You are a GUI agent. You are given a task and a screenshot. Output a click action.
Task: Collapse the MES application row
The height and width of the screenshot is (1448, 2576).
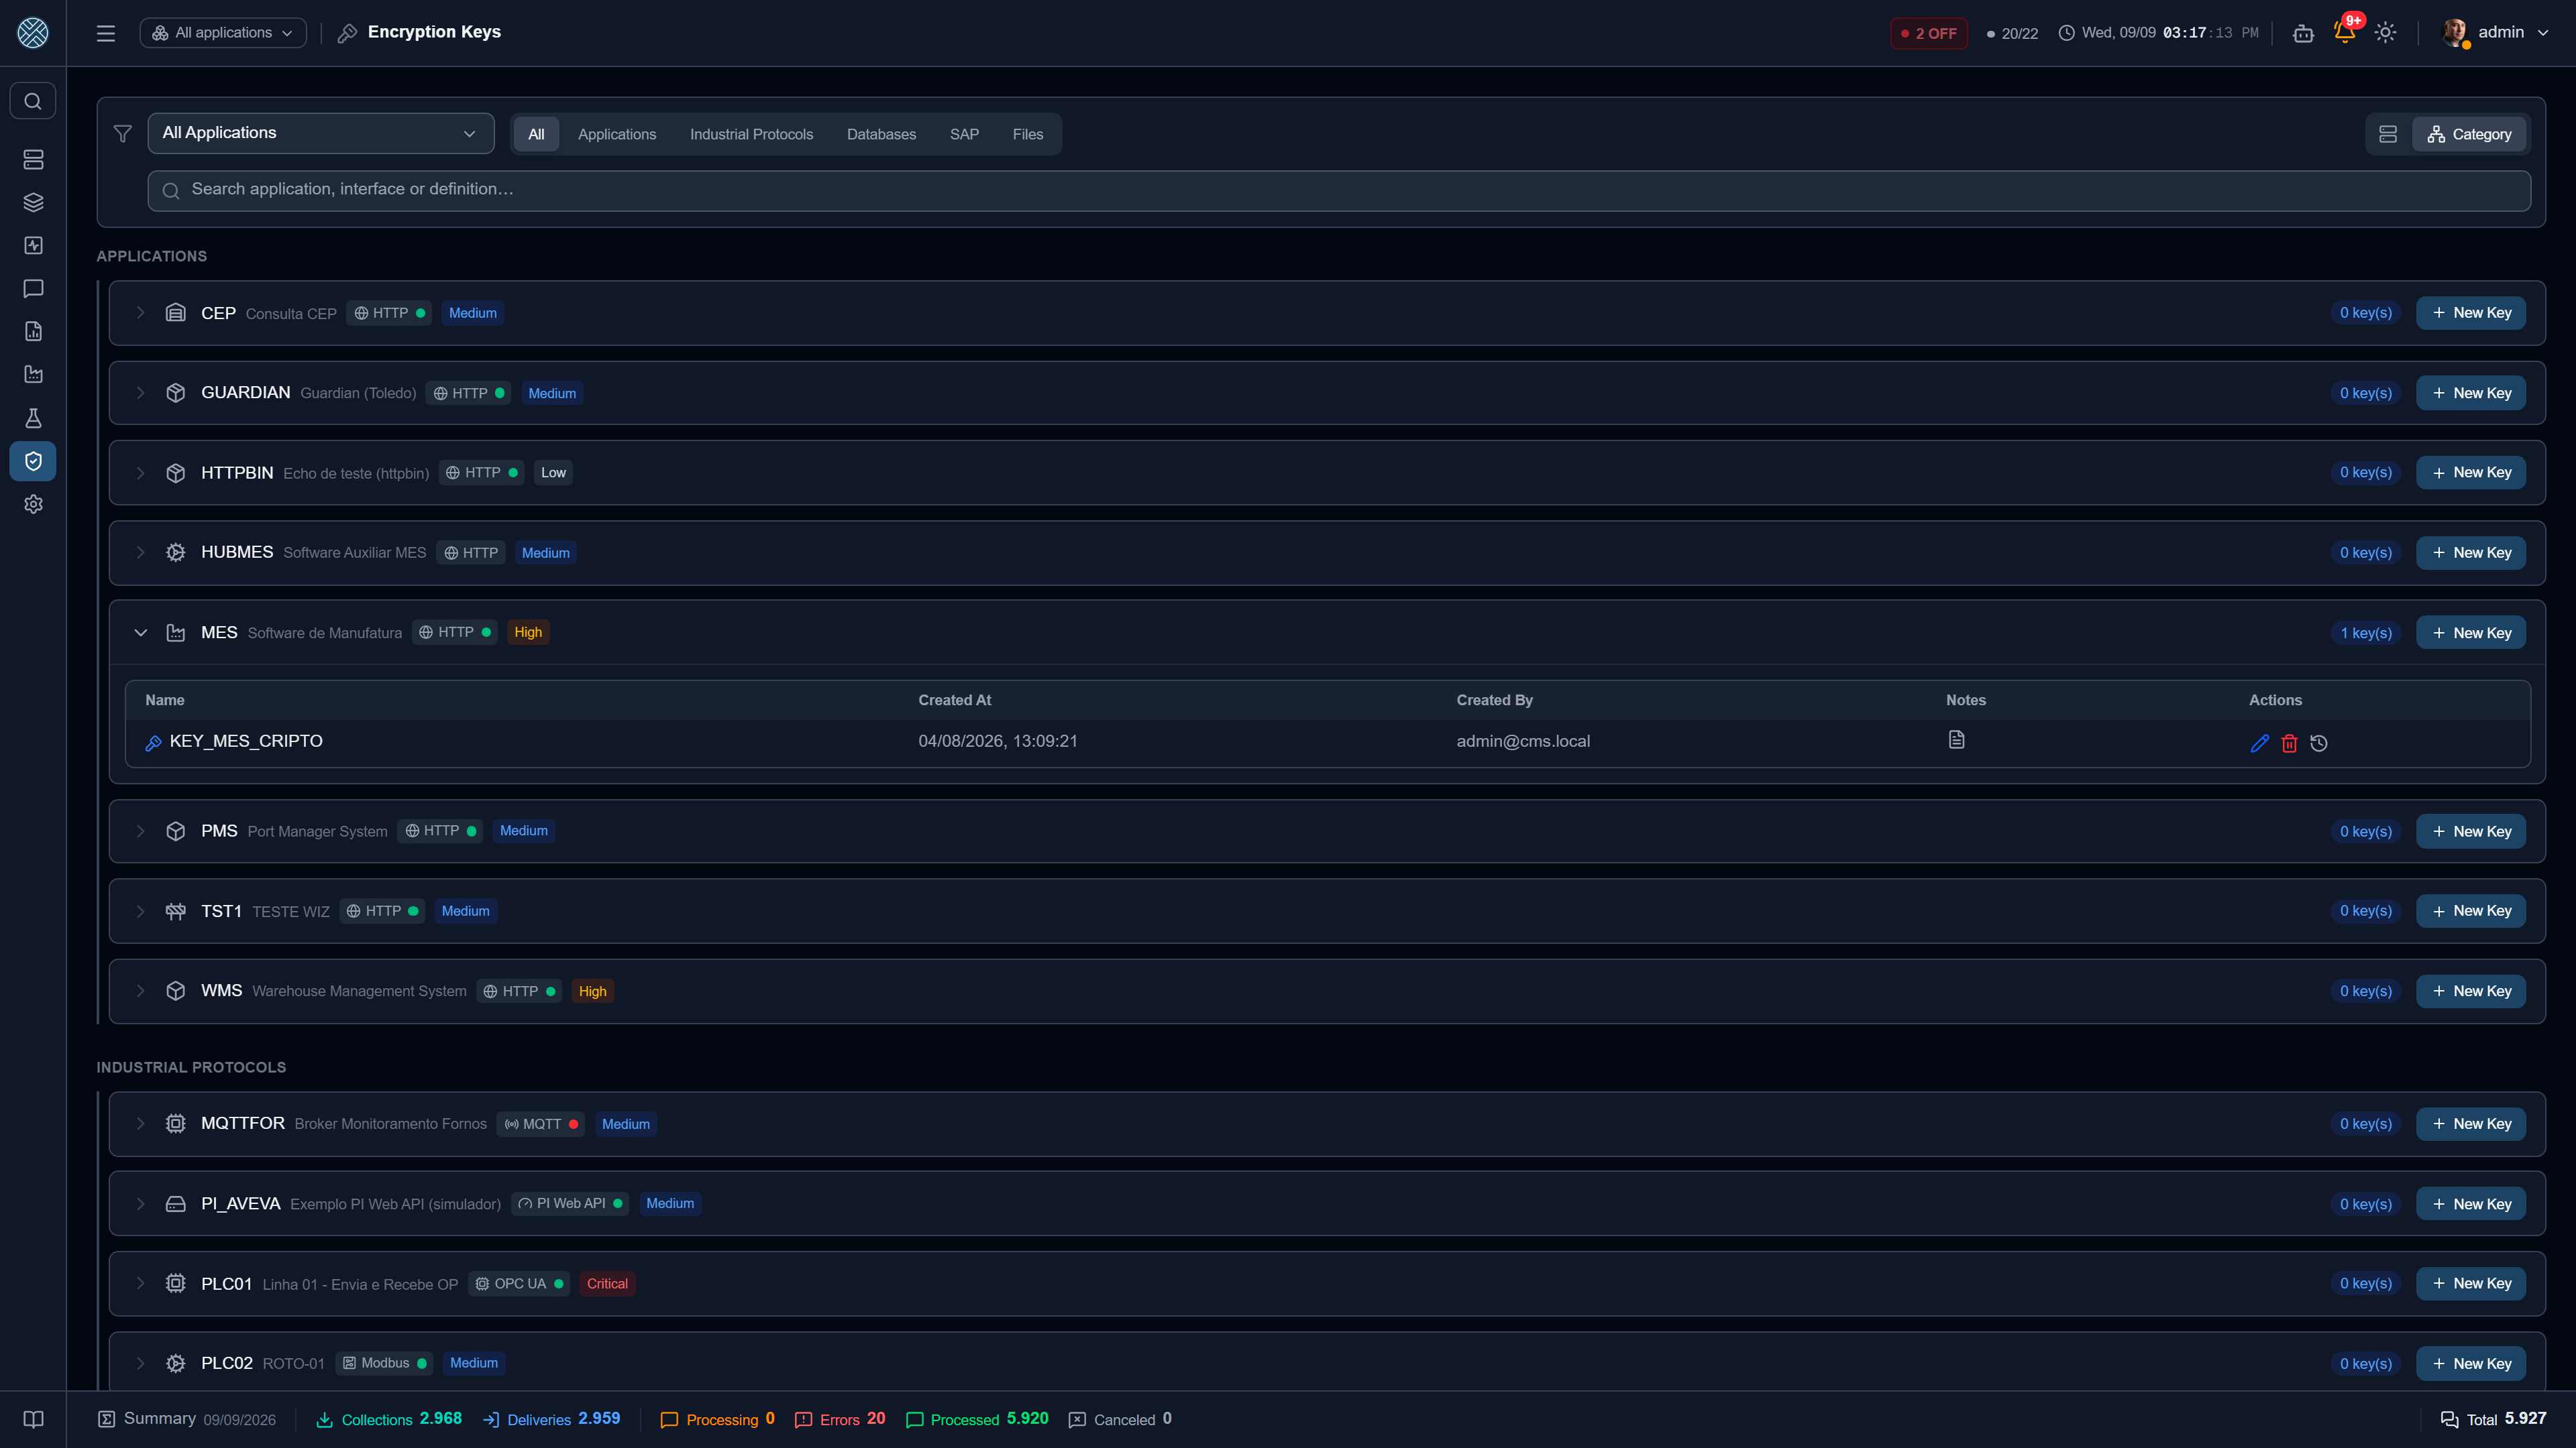141,633
